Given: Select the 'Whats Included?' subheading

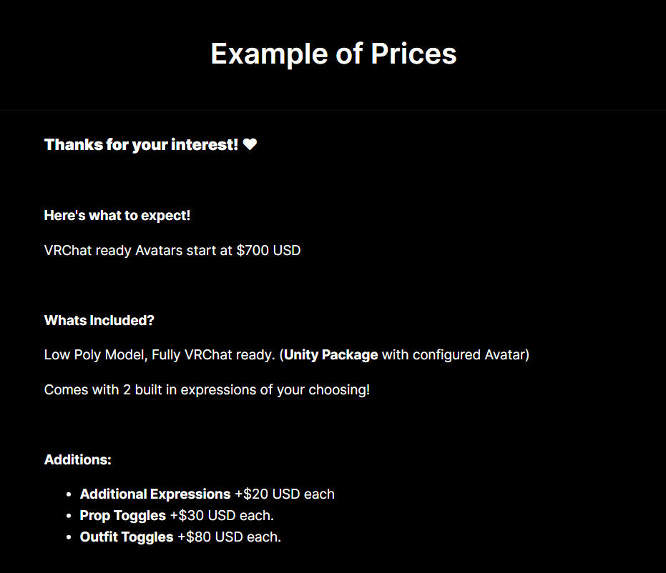Looking at the screenshot, I should click(x=99, y=320).
